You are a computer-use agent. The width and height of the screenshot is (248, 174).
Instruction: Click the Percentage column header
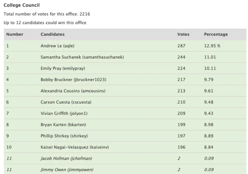[216, 34]
